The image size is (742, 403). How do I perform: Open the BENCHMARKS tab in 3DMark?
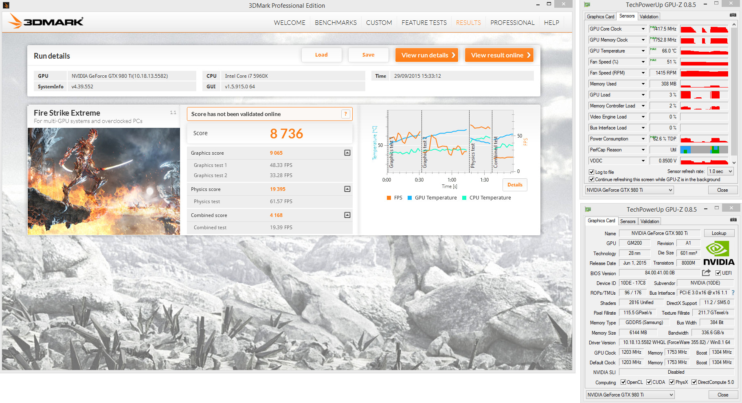pos(336,23)
